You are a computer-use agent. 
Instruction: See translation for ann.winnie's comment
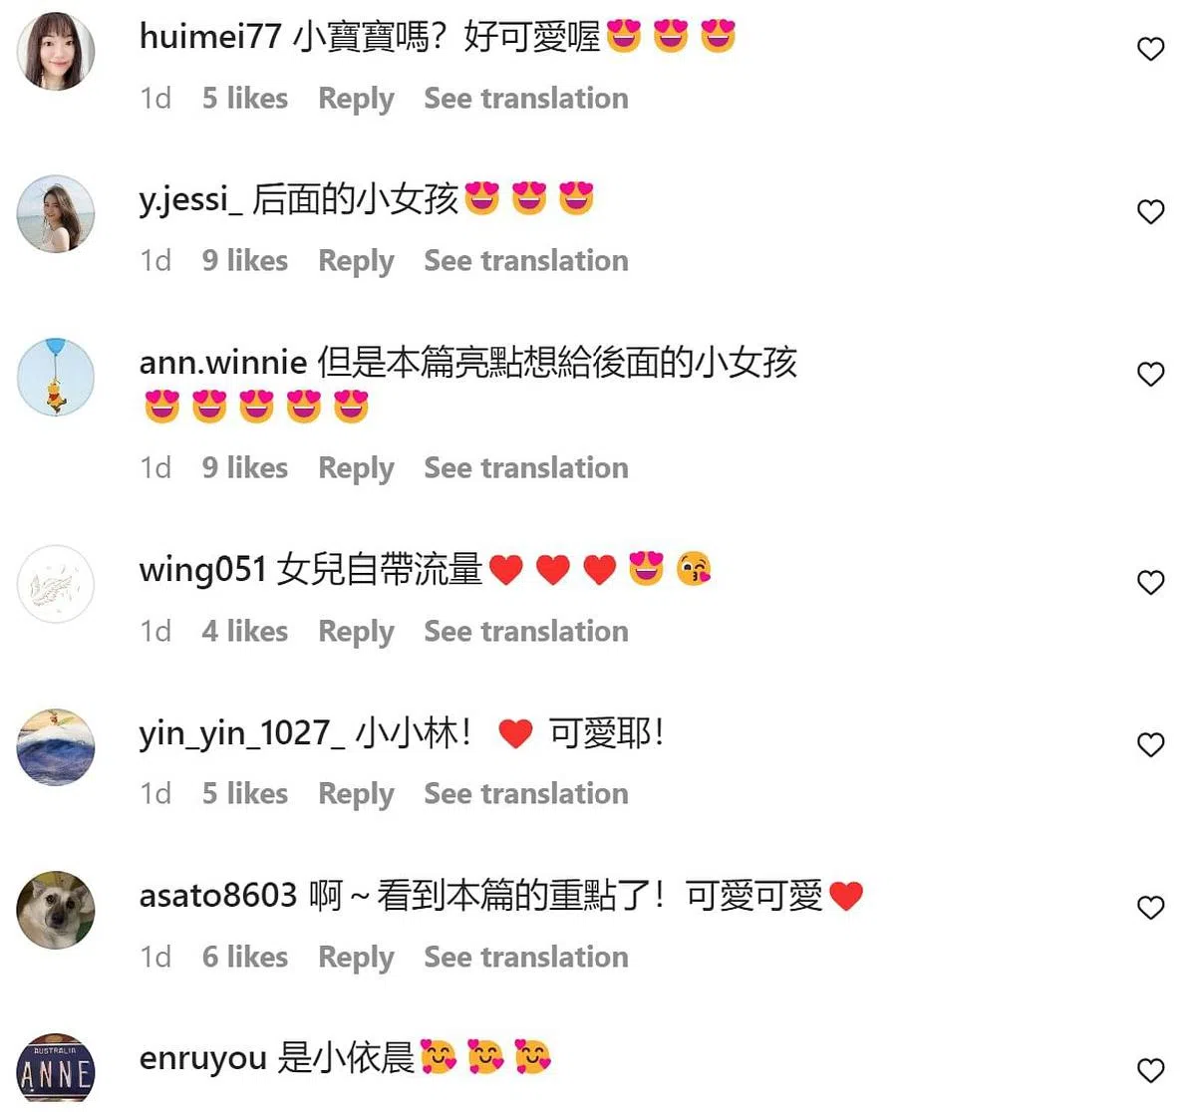(x=526, y=468)
